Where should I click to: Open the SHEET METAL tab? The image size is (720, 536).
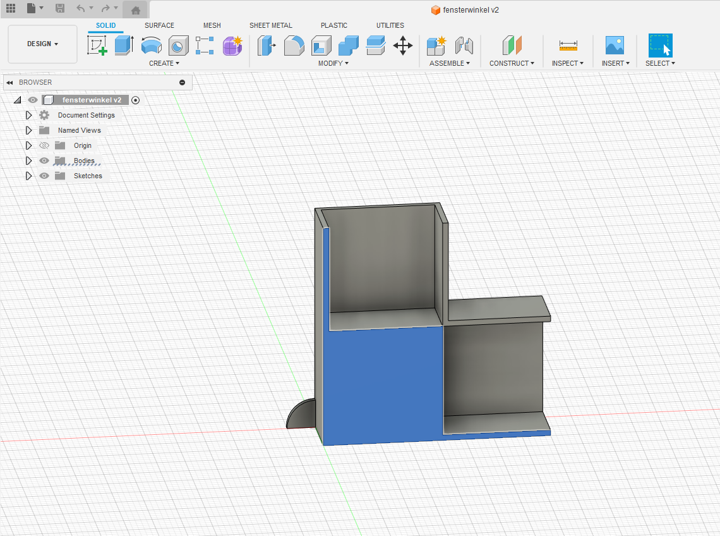[270, 25]
